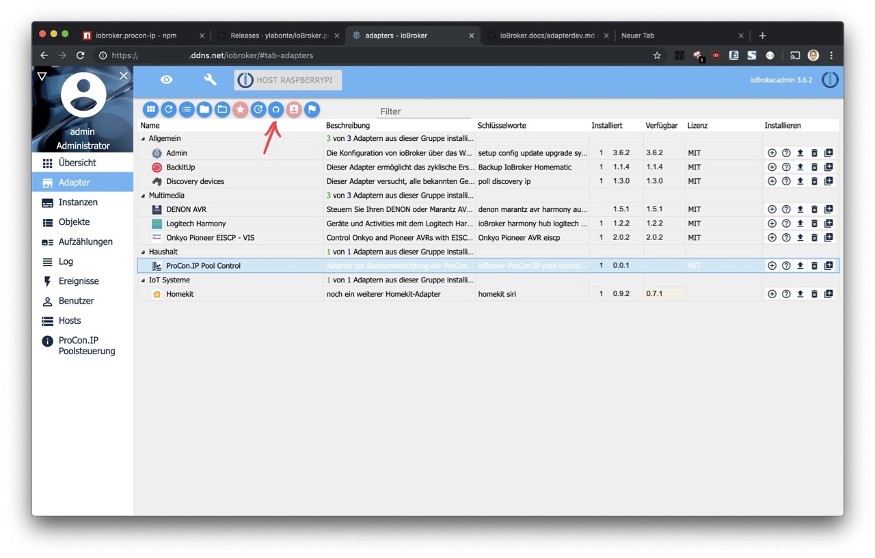Select the Logitech Harmony row
The image size is (875, 558).
pos(488,224)
